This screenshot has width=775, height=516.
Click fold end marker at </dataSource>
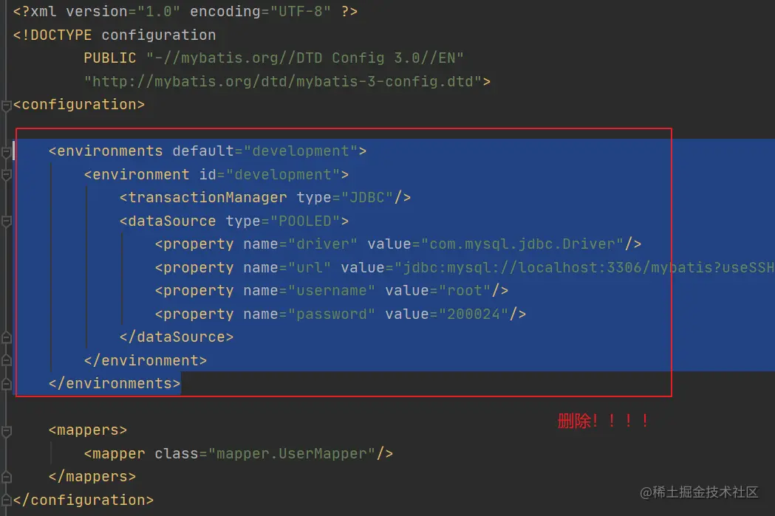pyautogui.click(x=7, y=338)
